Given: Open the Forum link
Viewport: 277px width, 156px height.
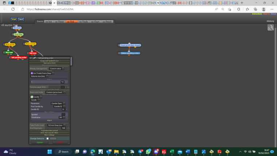Looking at the screenshot, I should click(x=273, y=14).
